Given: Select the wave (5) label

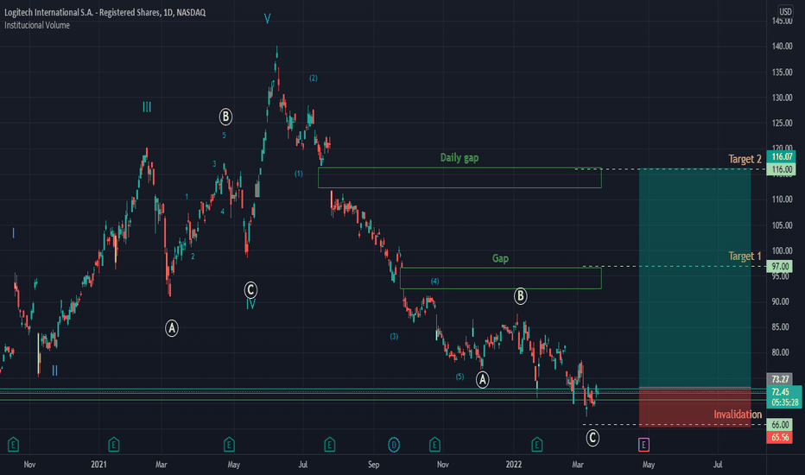Looking at the screenshot, I should pos(460,377).
